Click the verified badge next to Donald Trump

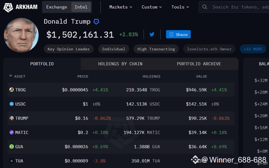96,22
